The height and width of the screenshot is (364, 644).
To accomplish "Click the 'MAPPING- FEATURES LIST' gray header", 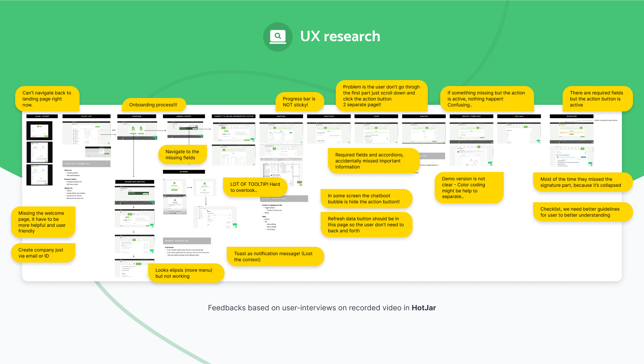I will point(284,199).
